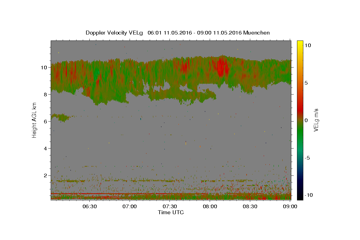
Task: Click the colorbar label -5
Action: click(307, 158)
